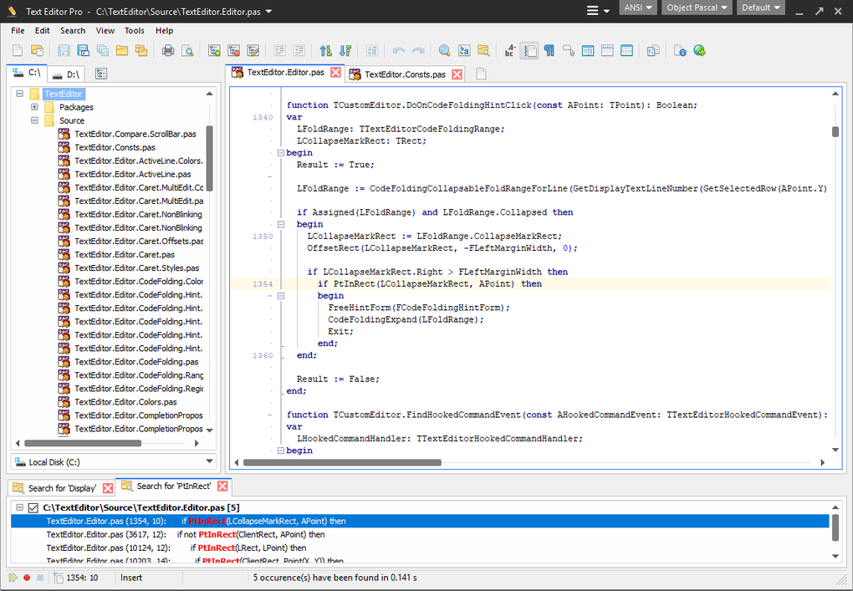Expand the Packages folder node

tap(34, 107)
